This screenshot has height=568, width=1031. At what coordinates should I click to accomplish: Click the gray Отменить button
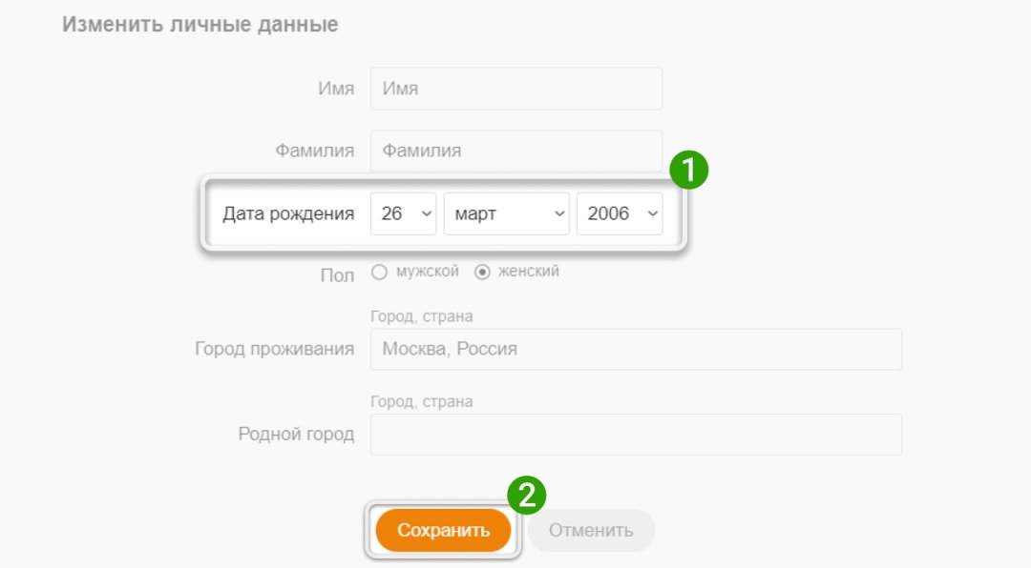tap(591, 531)
